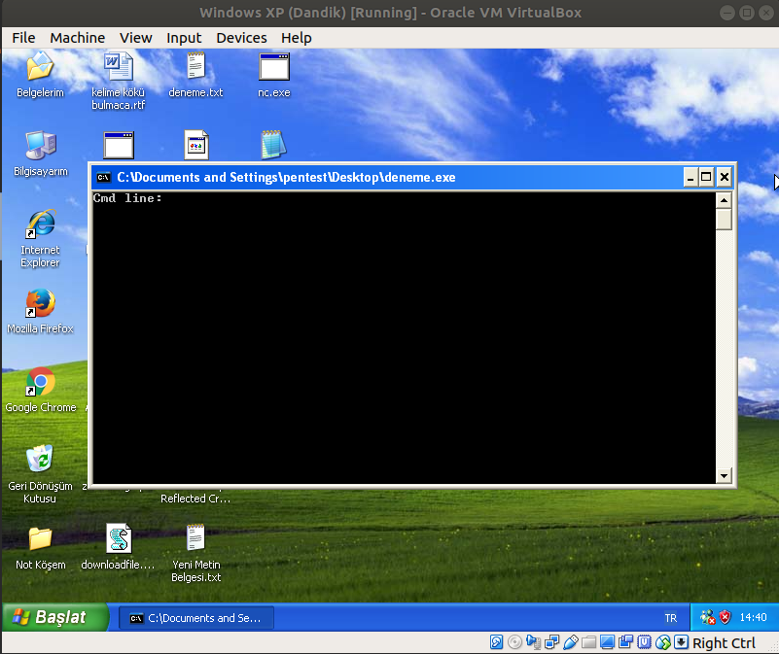The height and width of the screenshot is (654, 779).
Task: Click the "Reflected Cr…" desktop label
Action: (195, 499)
